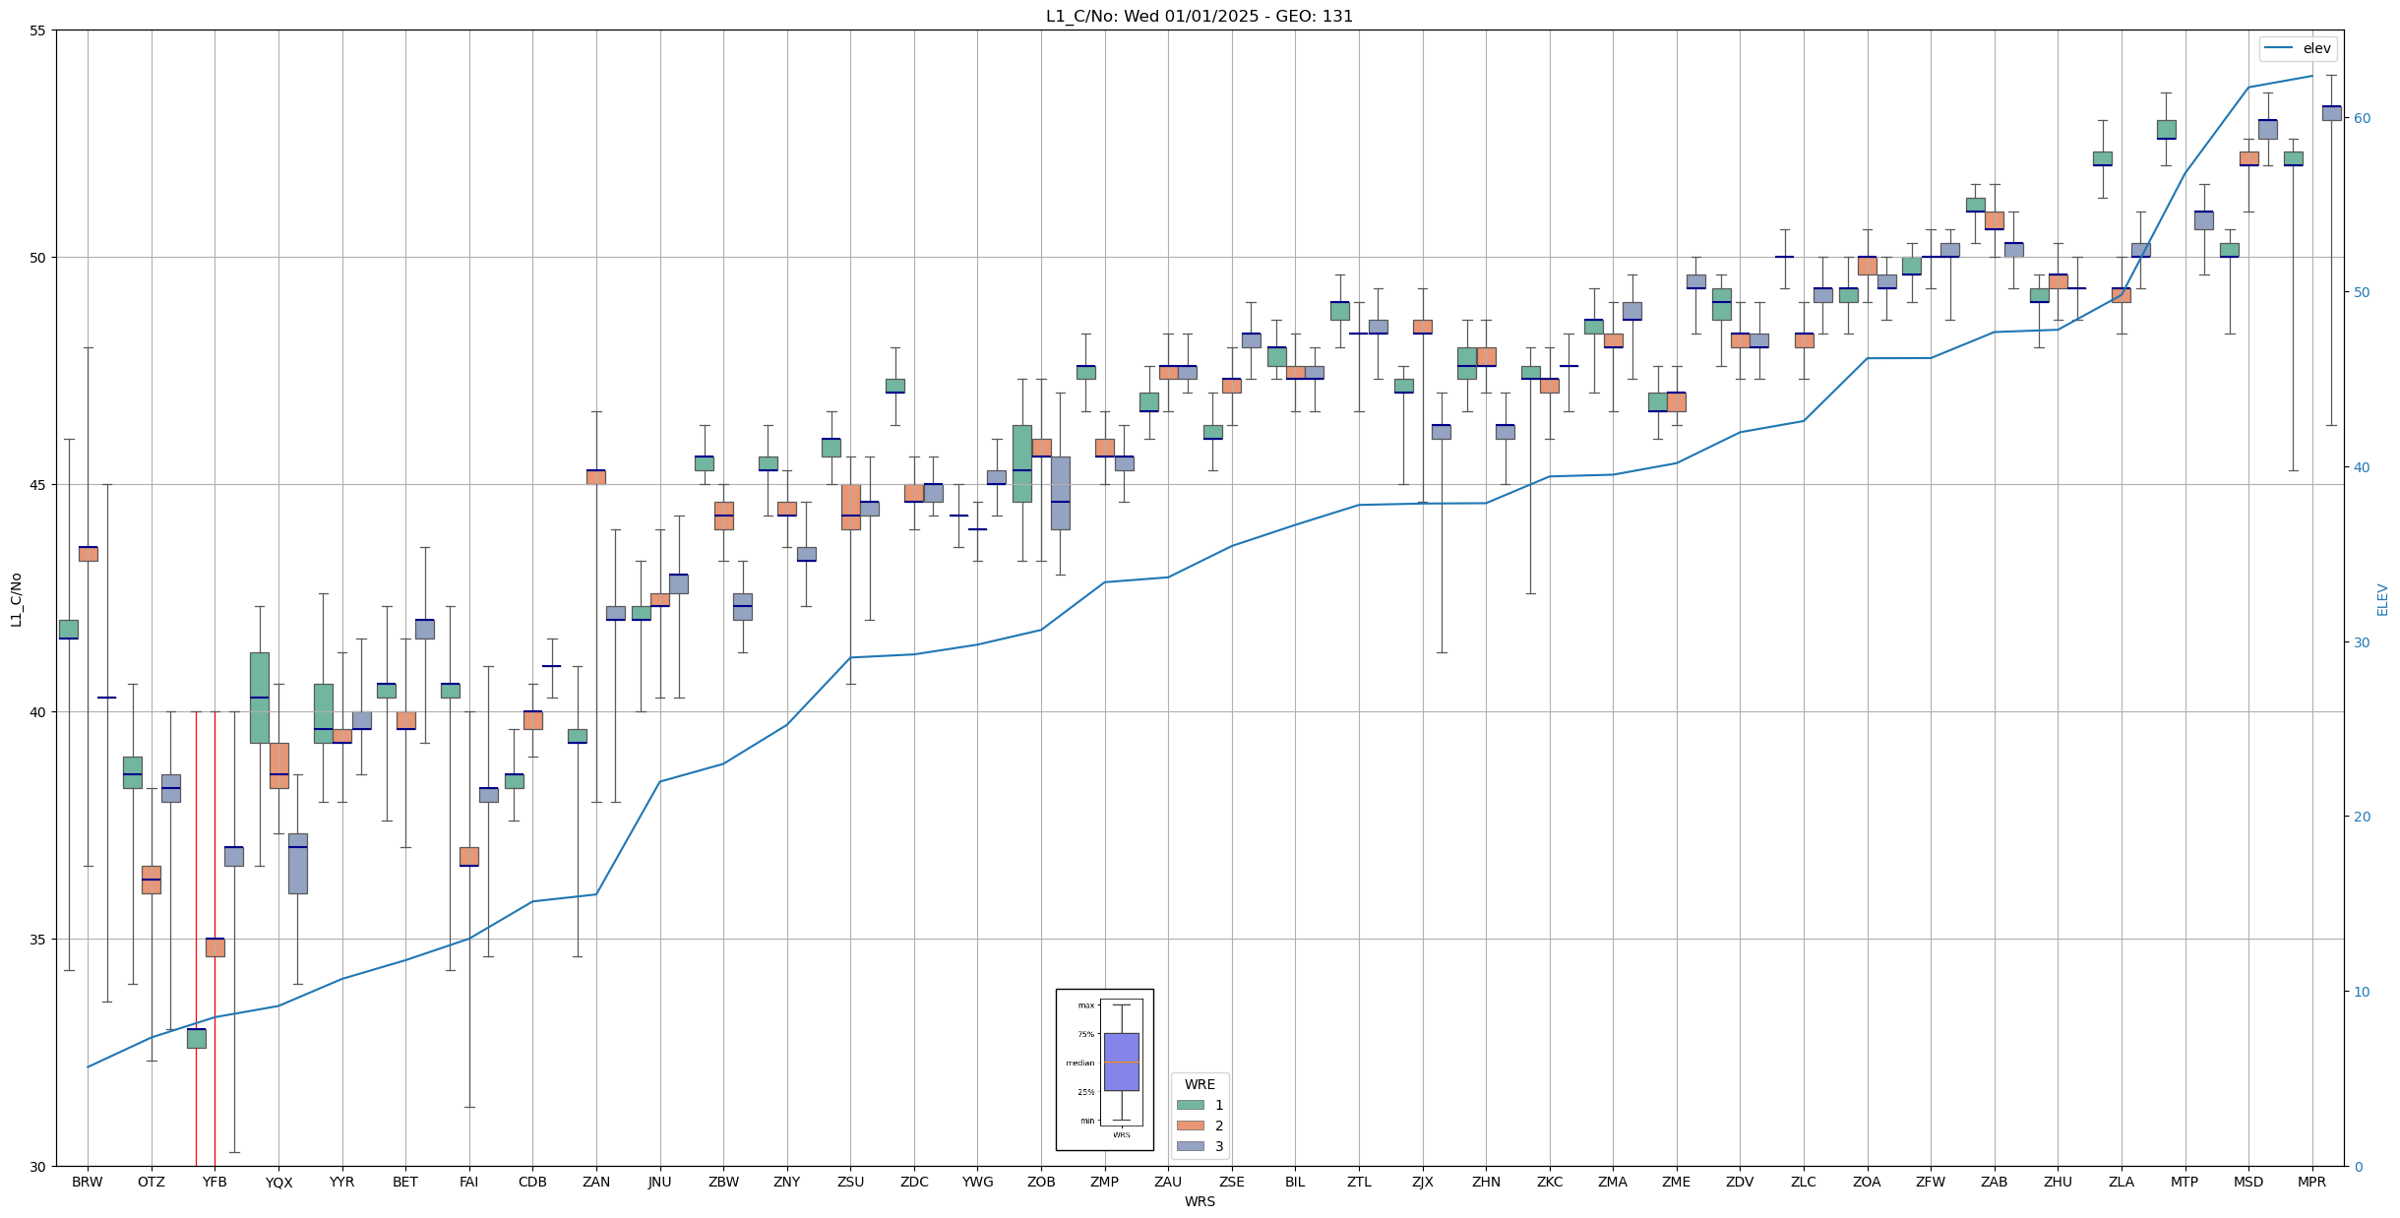
Task: Click the L1_C/No left axis title
Action: click(x=15, y=599)
